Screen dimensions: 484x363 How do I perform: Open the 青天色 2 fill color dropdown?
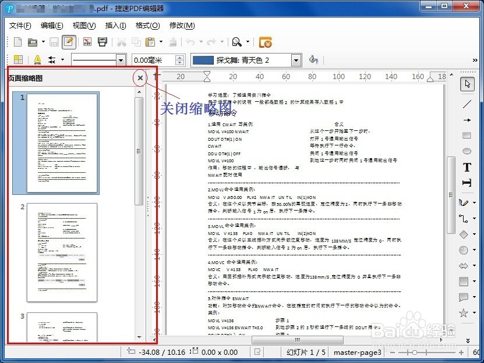[296, 59]
